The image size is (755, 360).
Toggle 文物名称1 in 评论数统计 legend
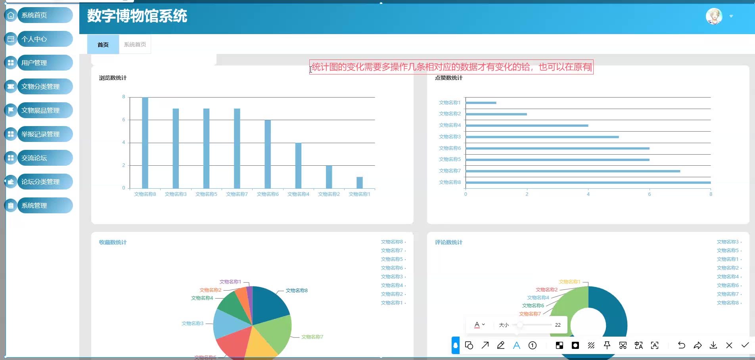tap(729, 259)
